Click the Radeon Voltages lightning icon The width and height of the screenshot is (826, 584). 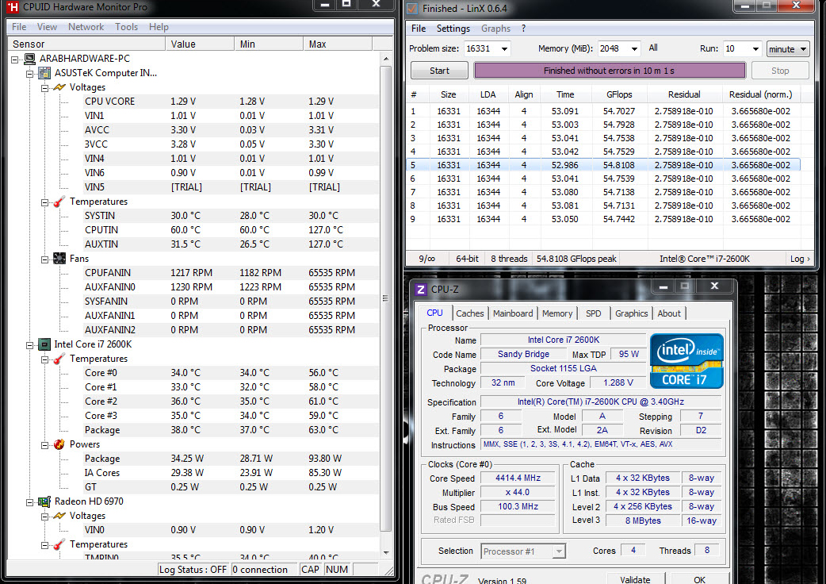click(x=59, y=516)
